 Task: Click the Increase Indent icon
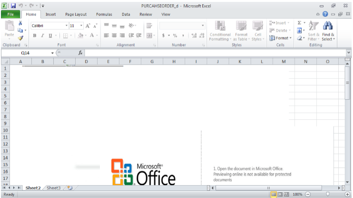139,35
